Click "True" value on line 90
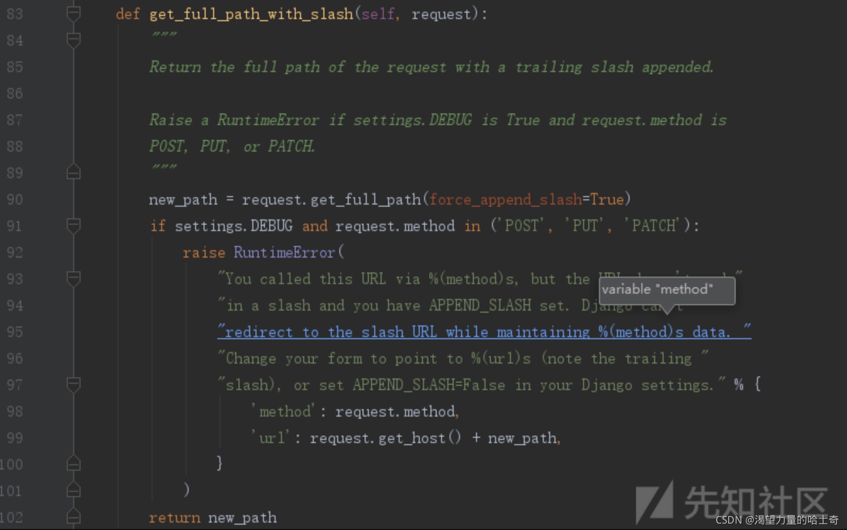This screenshot has width=847, height=530. (607, 199)
